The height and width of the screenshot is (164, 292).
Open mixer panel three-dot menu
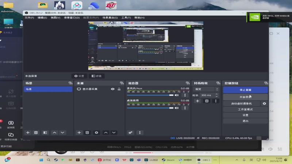tap(140, 133)
